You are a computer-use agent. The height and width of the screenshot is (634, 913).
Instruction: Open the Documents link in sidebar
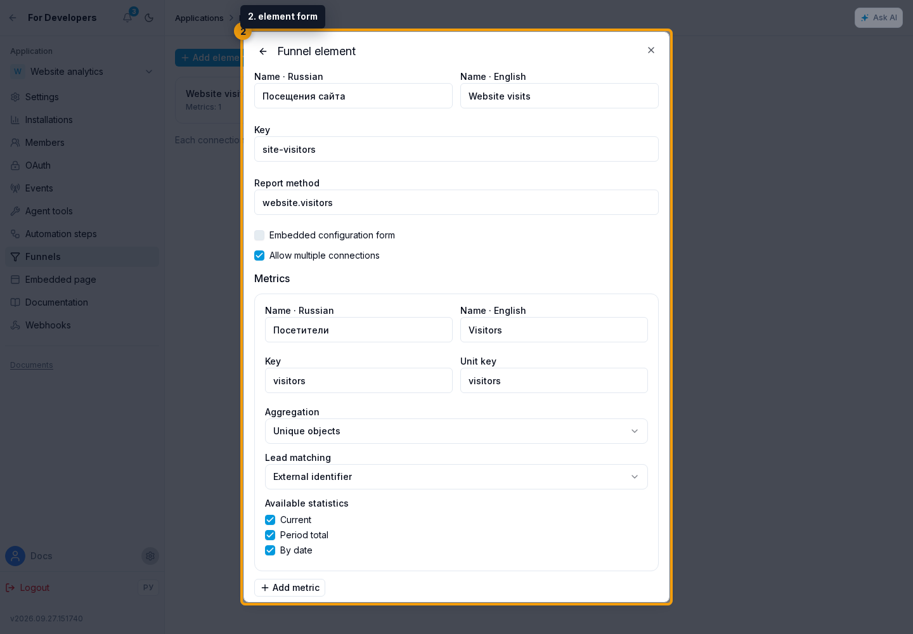(32, 365)
